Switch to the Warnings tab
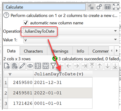The image size is (121, 111). click(x=60, y=51)
